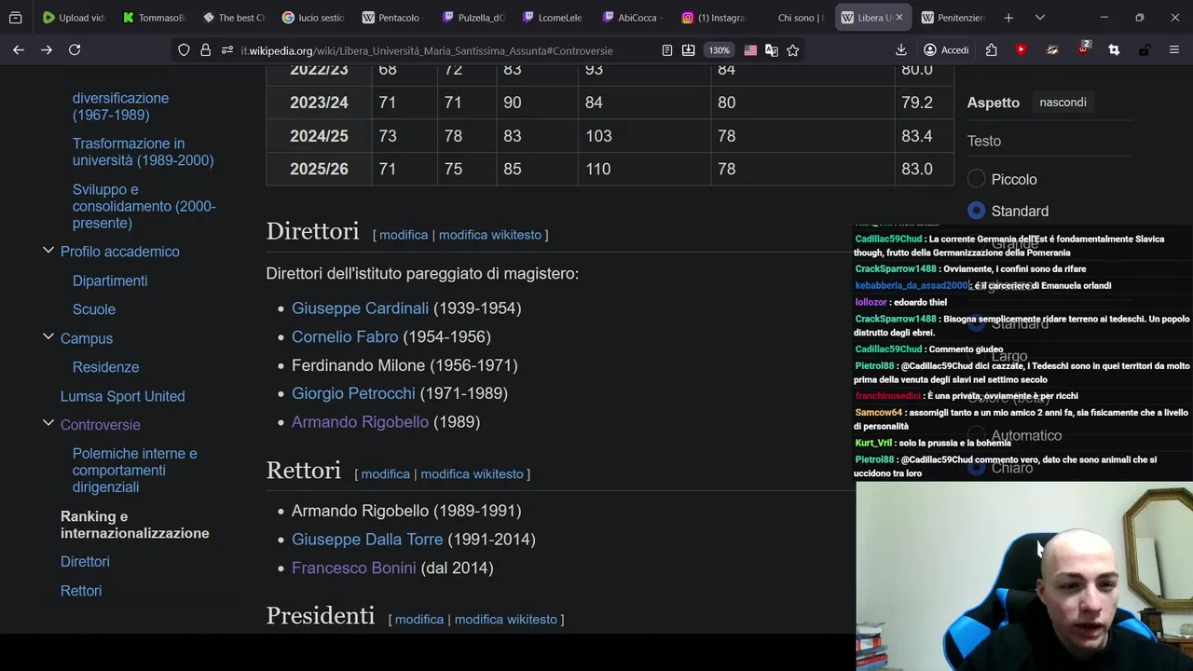
Task: Open Francesco Bonini article link
Action: click(354, 568)
